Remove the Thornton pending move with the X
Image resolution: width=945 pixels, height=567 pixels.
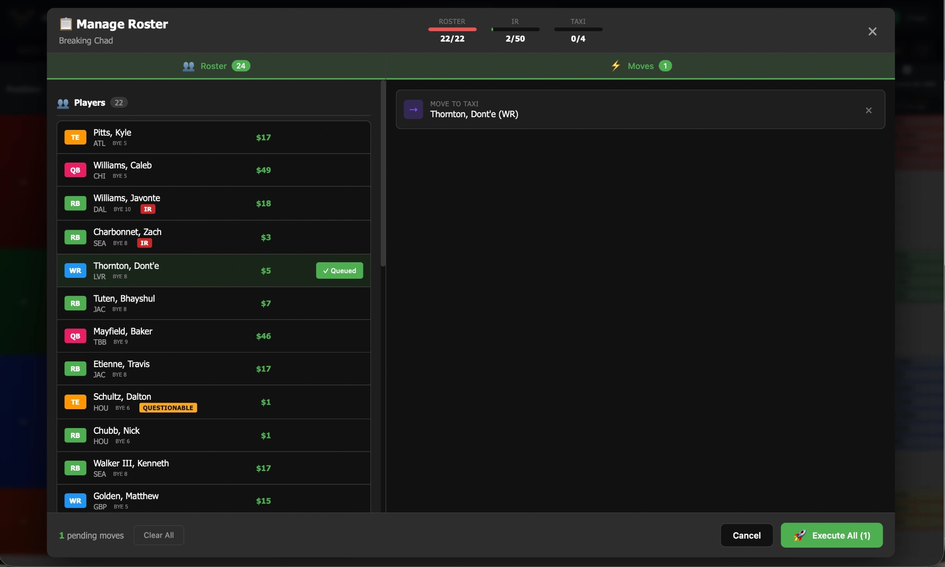(x=868, y=110)
